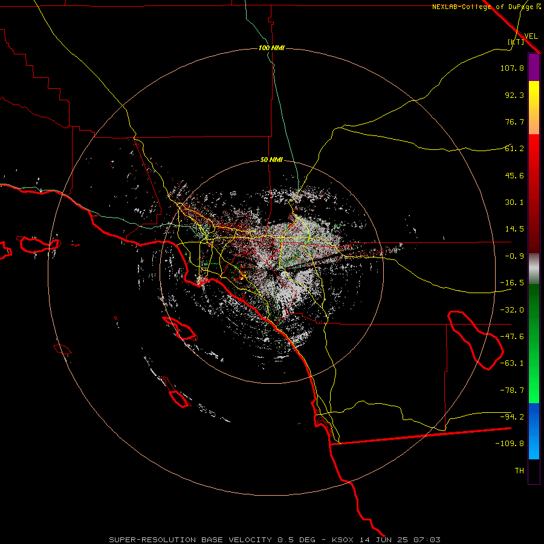Image resolution: width=544 pixels, height=544 pixels.
Task: Click the TH threshold label
Action: coord(519,471)
